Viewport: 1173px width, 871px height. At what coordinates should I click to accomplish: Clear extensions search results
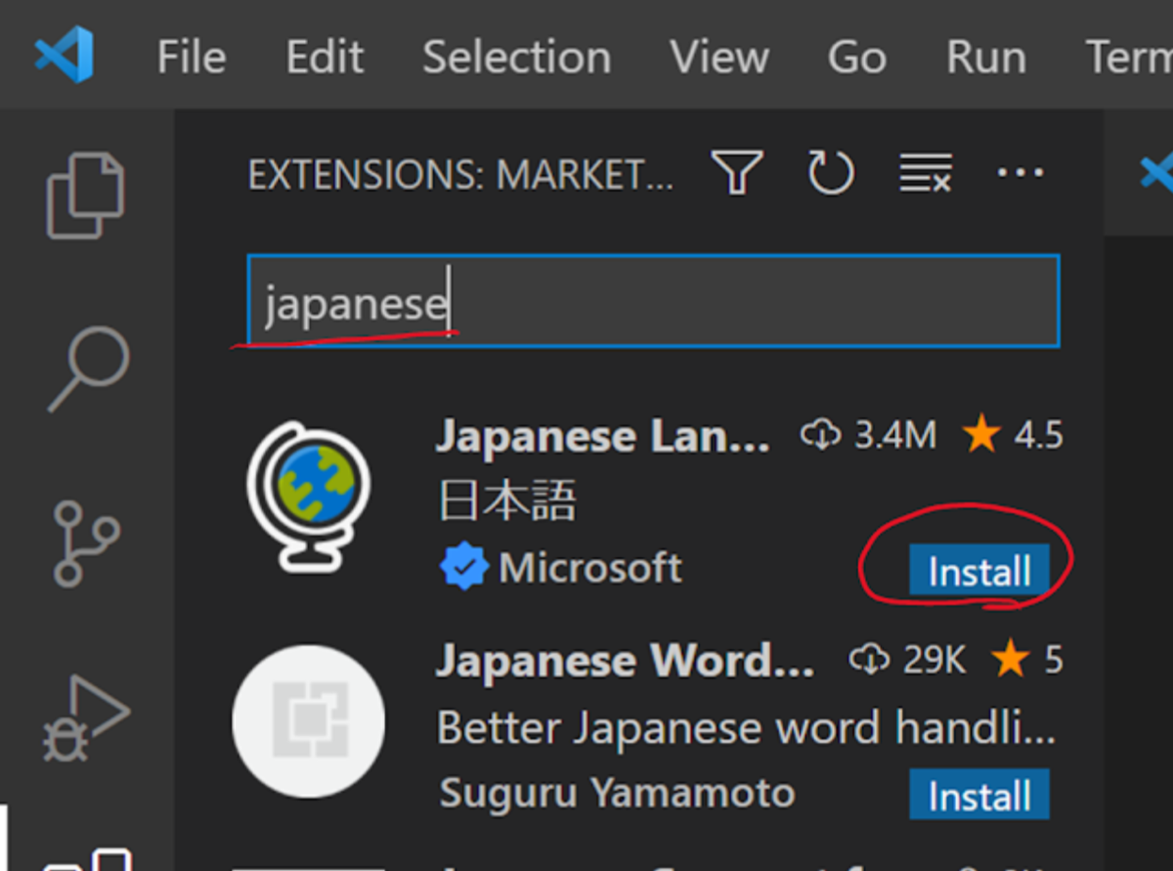pyautogui.click(x=925, y=174)
